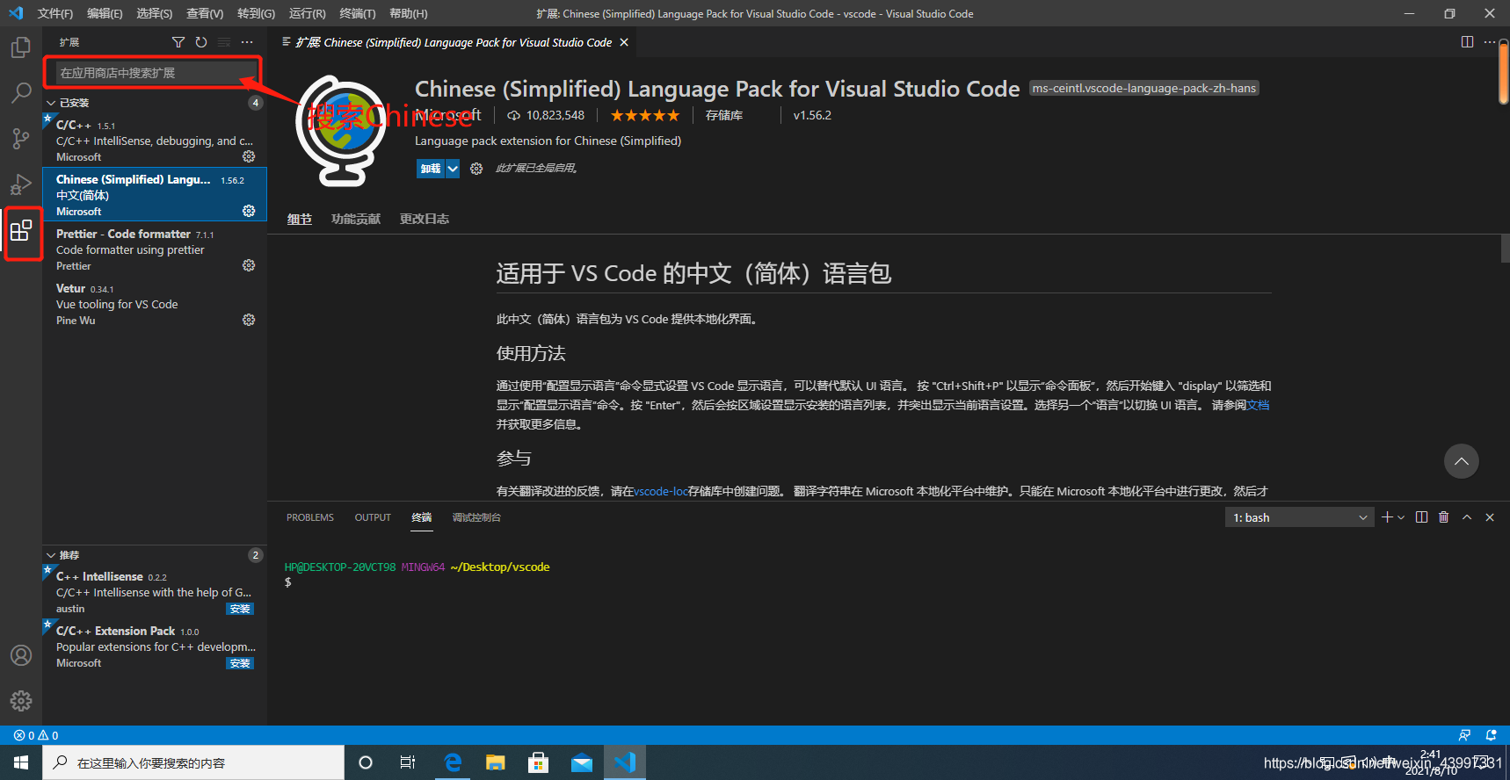Open the vscode-loc repository link
This screenshot has height=780, width=1510.
tap(661, 491)
